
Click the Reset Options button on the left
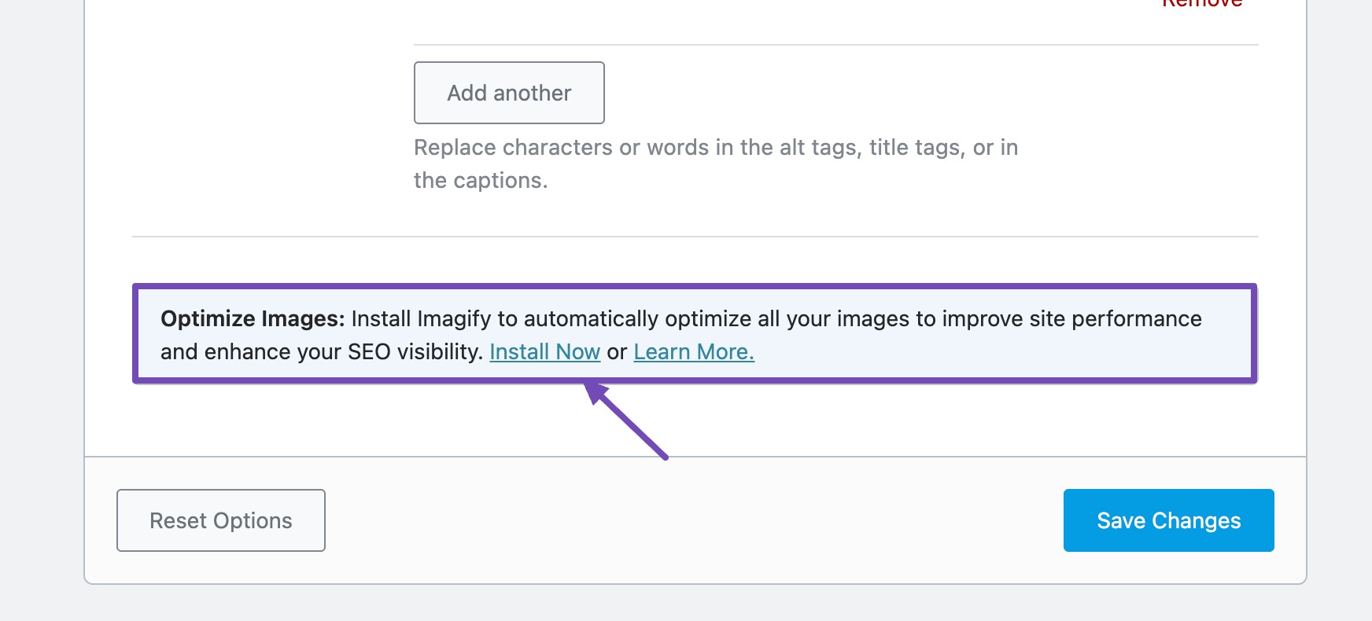[x=220, y=520]
